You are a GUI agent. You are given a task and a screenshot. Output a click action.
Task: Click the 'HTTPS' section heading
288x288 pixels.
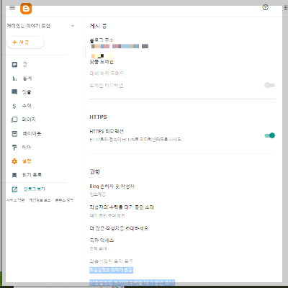pyautogui.click(x=98, y=117)
